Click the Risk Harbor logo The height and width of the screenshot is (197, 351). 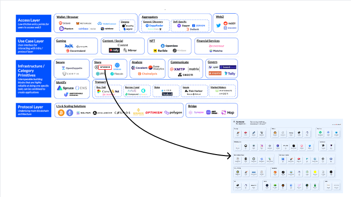point(194,91)
